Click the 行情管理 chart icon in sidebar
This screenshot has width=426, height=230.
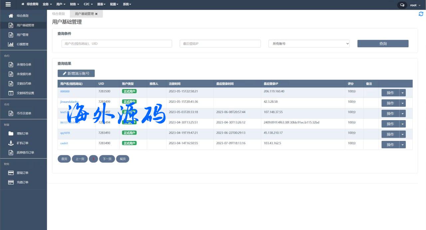pyautogui.click(x=11, y=44)
